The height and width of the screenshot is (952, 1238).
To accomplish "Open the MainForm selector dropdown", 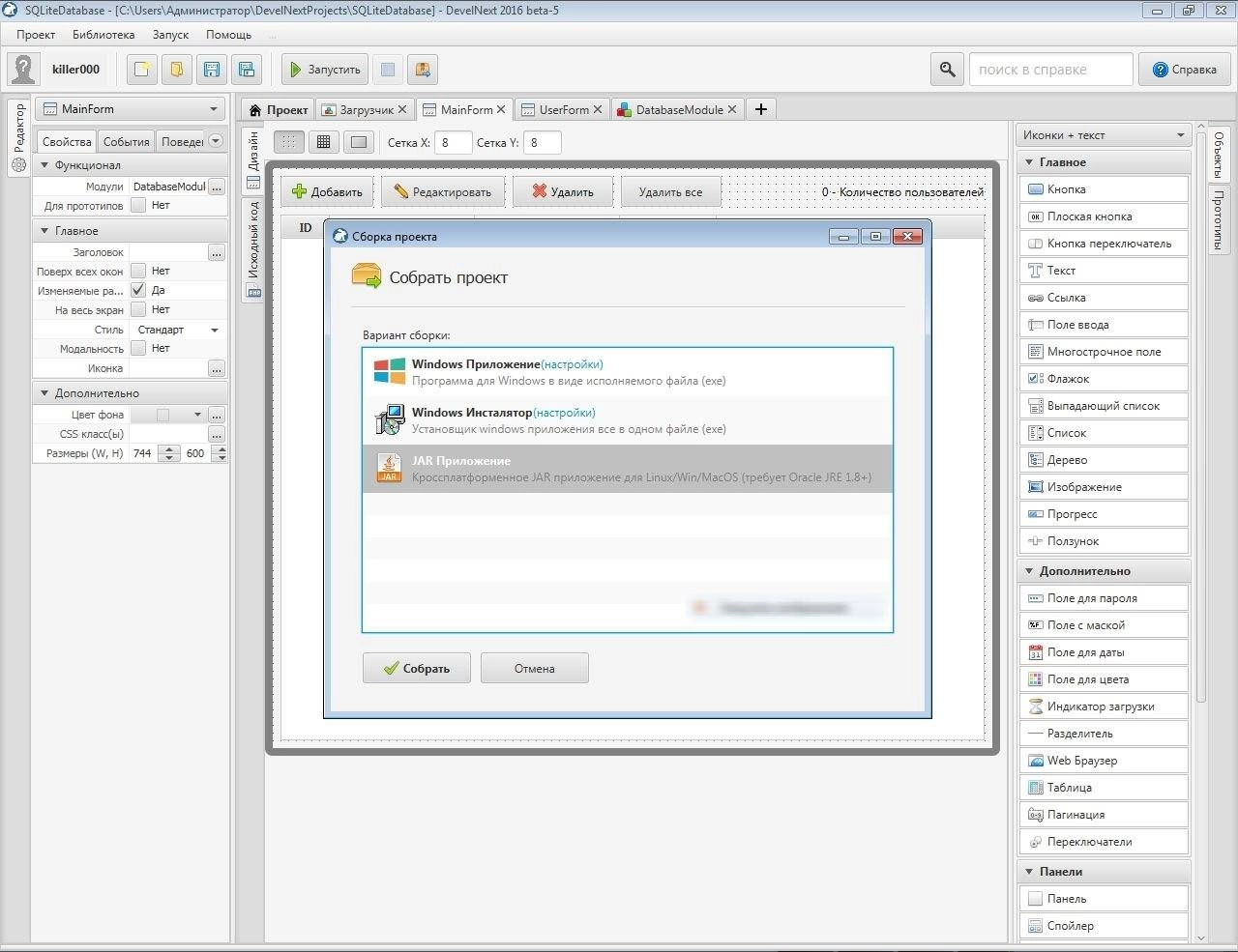I will [131, 109].
